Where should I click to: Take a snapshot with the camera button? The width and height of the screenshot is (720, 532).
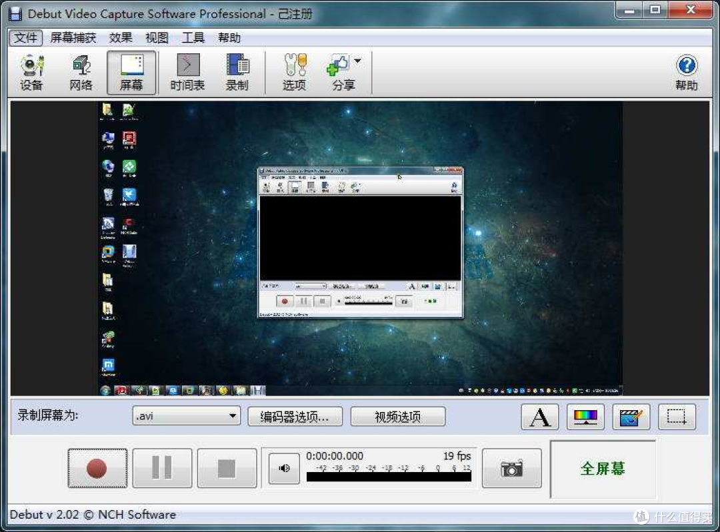pyautogui.click(x=511, y=468)
